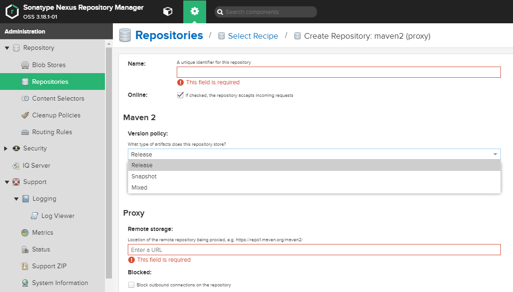Open Support ZIP in sidebar

49,266
